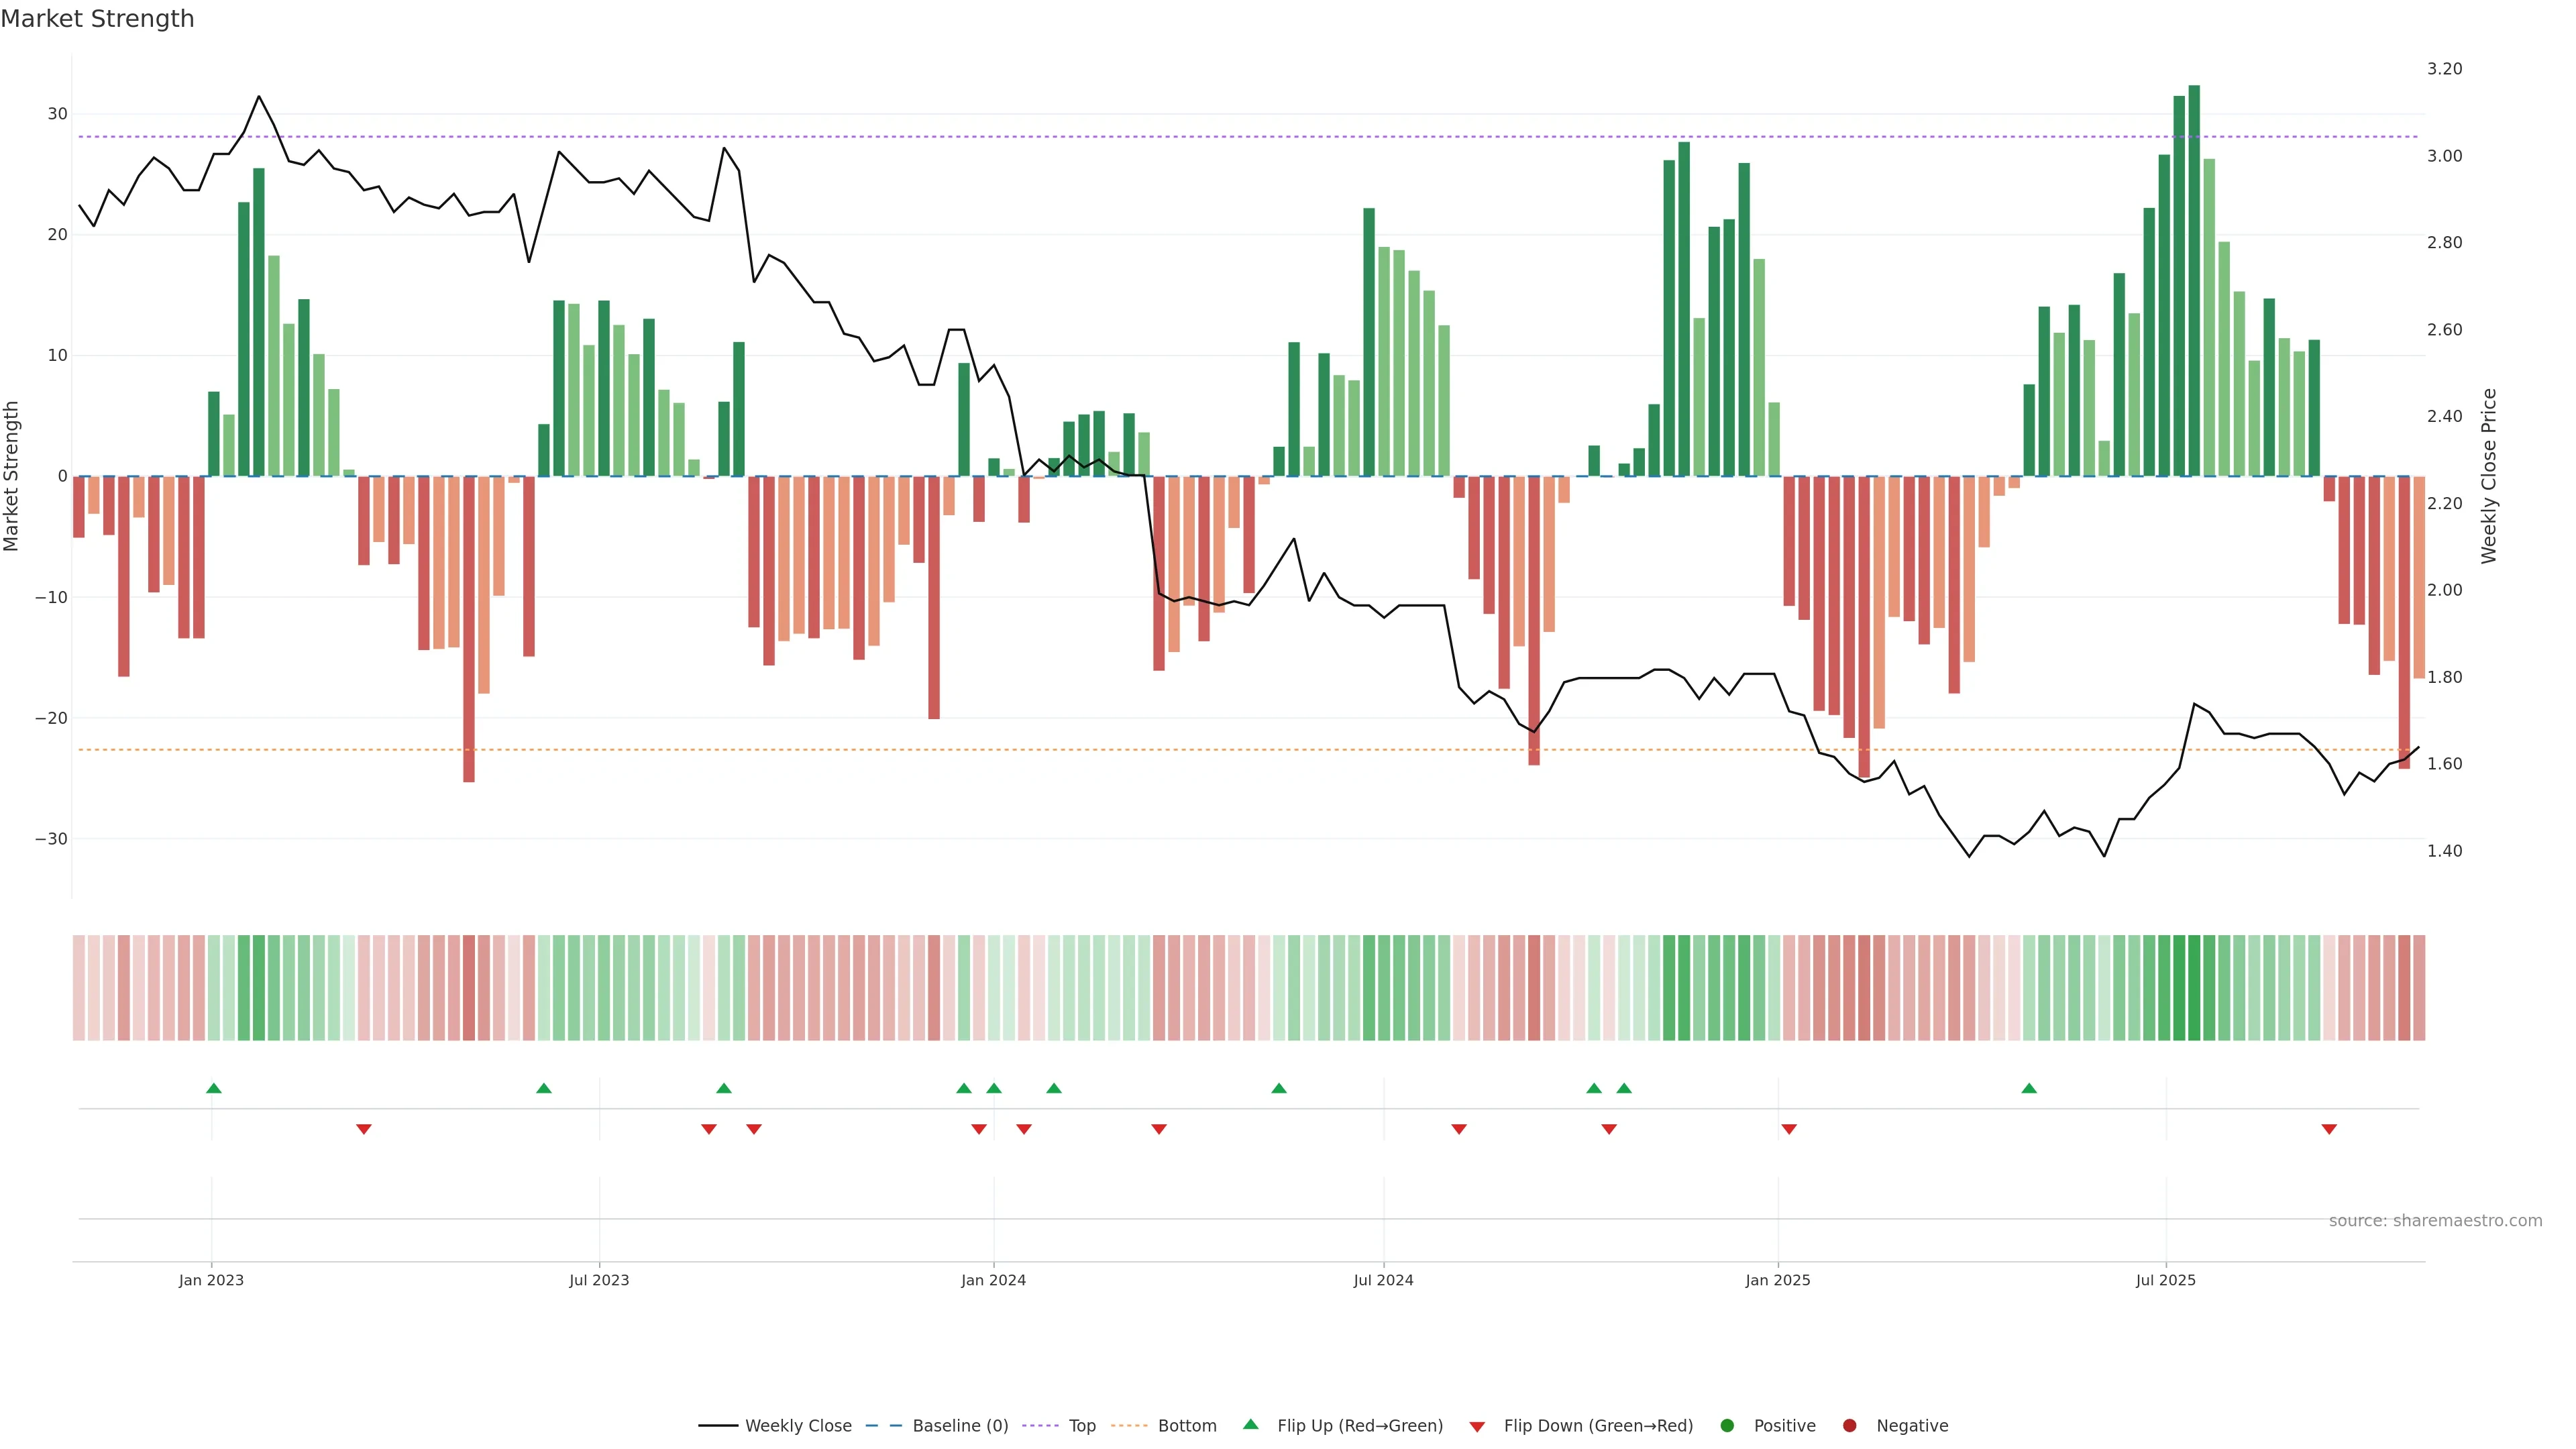Click the last flip-down marker after Jul 2025
Screen dimensions: 2576x1449
2329,1129
